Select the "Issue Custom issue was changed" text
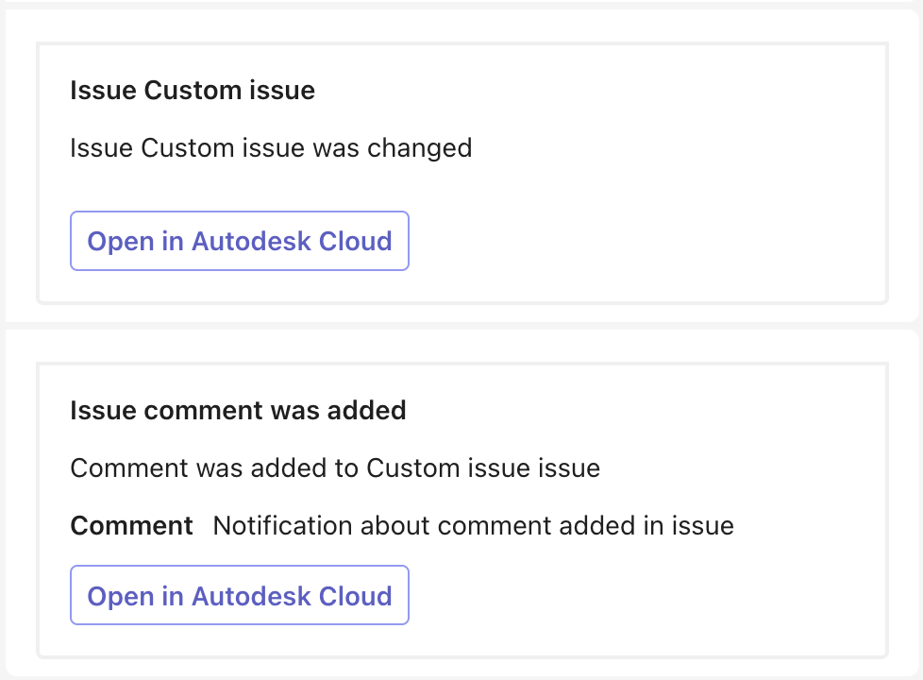The height and width of the screenshot is (680, 923). pos(271,148)
